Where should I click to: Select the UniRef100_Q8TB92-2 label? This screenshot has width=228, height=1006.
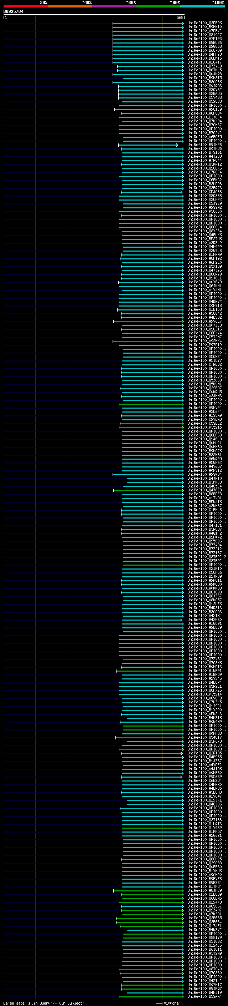(207, 557)
